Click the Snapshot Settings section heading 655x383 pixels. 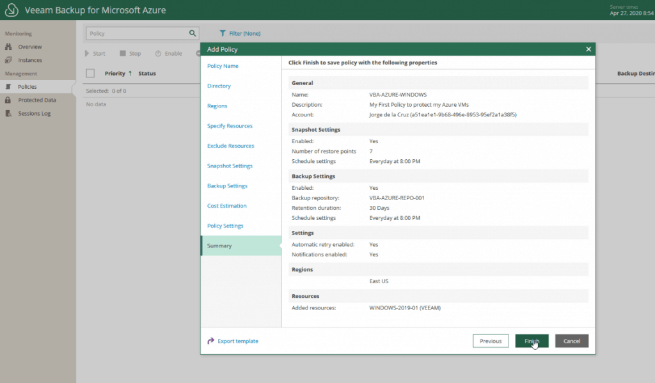(316, 129)
